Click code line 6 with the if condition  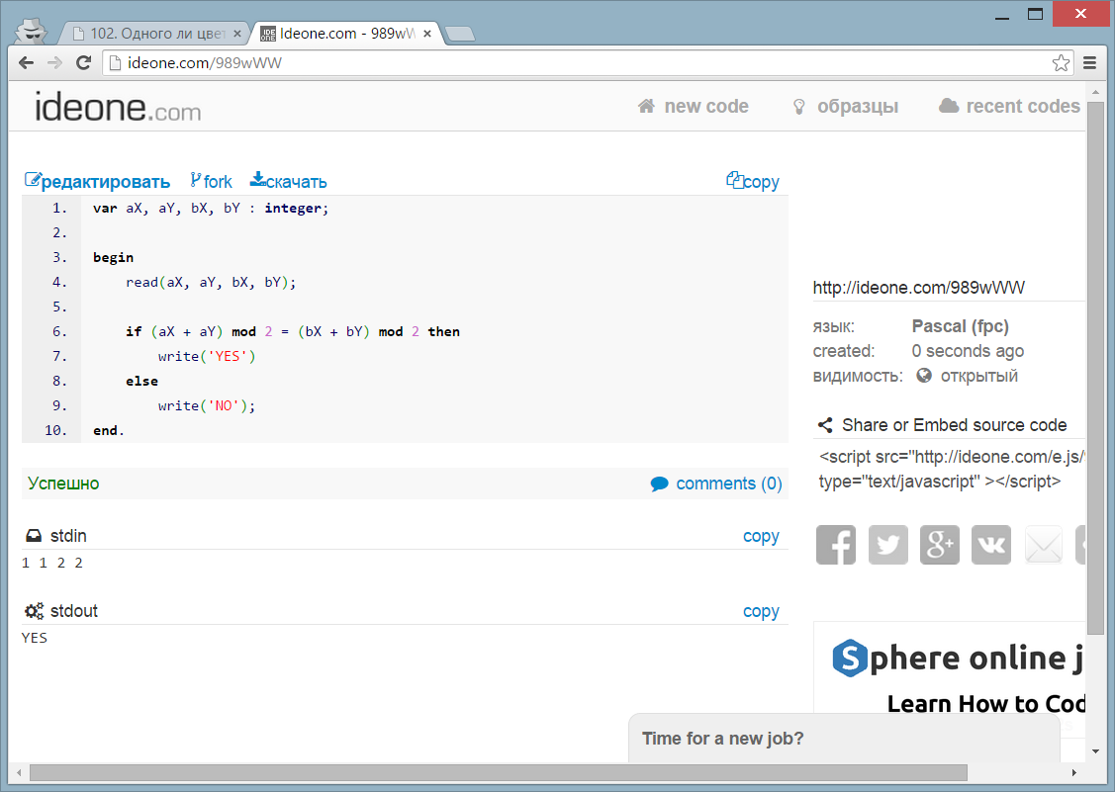pos(292,332)
